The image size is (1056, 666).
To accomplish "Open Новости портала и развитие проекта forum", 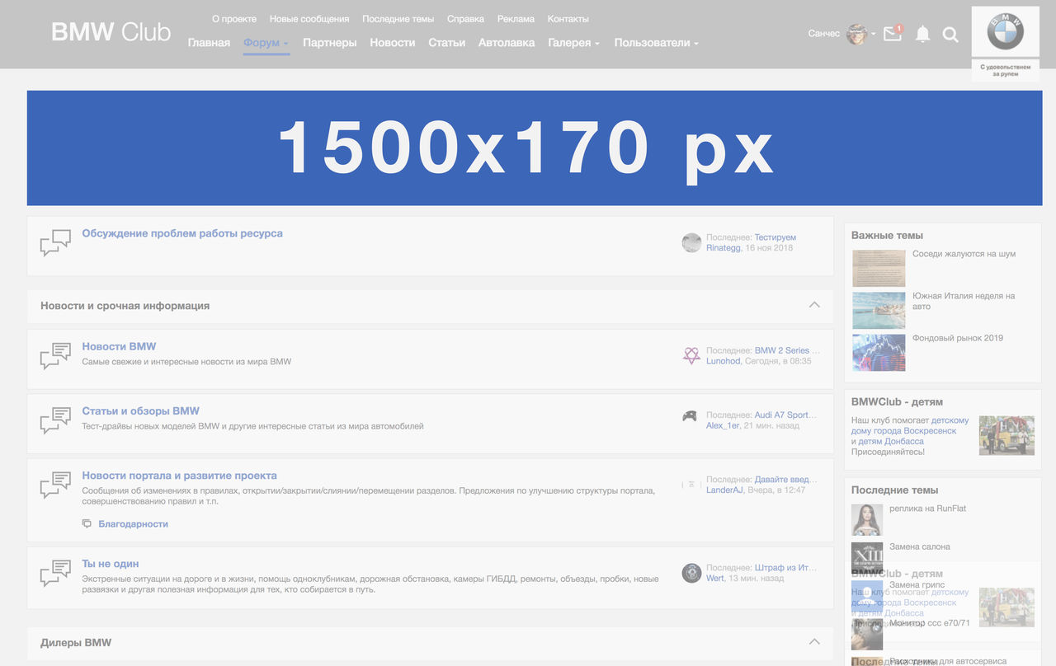I will click(179, 476).
